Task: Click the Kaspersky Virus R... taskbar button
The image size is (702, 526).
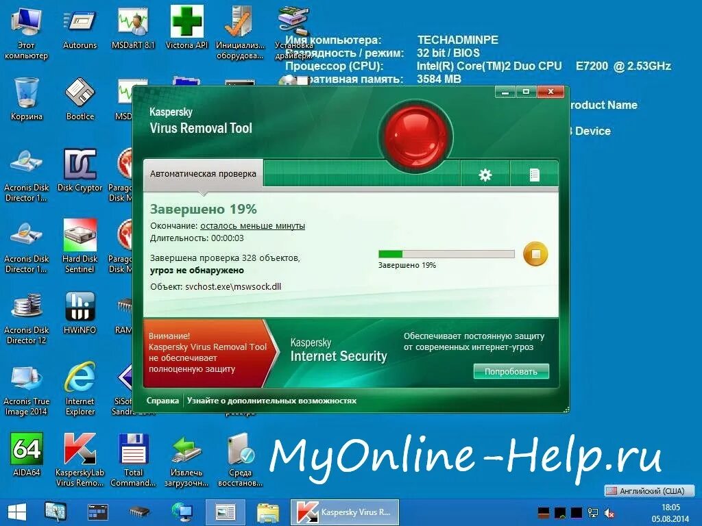Action: point(345,512)
